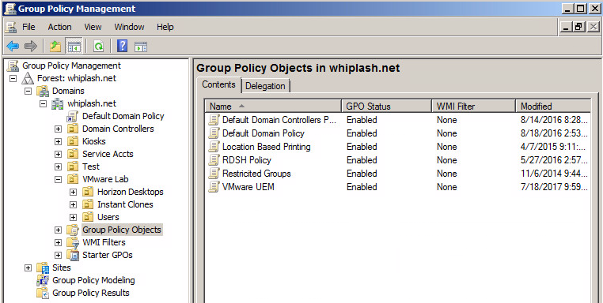The image size is (603, 303).
Task: Select the Group Policy Management root node
Action: pos(71,65)
